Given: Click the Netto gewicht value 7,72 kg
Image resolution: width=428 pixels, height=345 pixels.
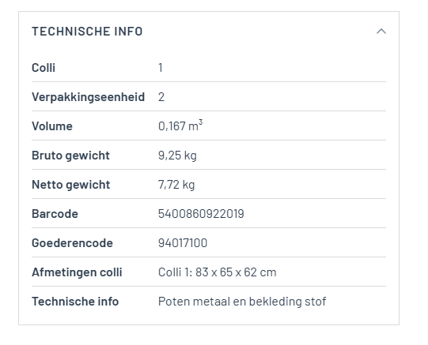Looking at the screenshot, I should click(x=176, y=185).
